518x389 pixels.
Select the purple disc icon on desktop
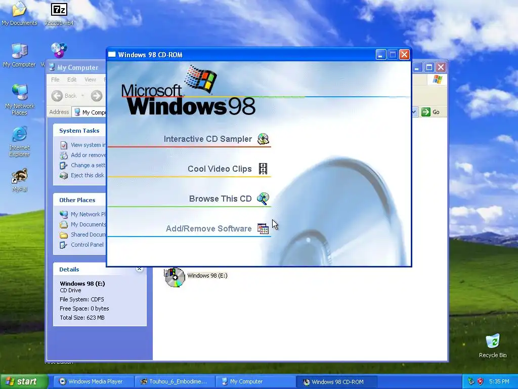tap(59, 50)
